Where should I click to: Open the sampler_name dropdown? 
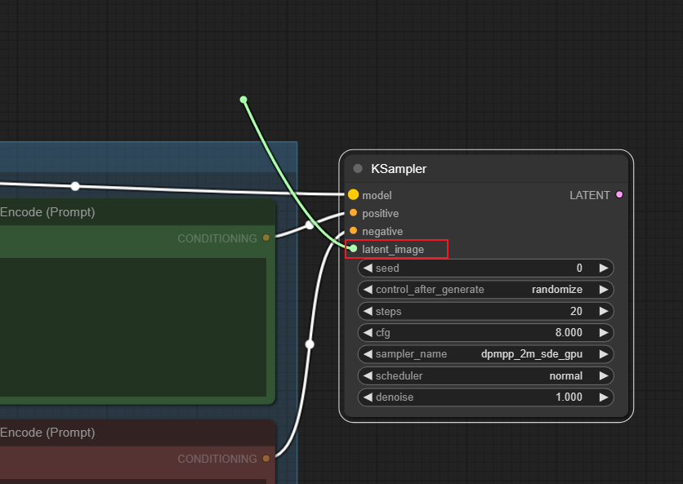click(485, 354)
